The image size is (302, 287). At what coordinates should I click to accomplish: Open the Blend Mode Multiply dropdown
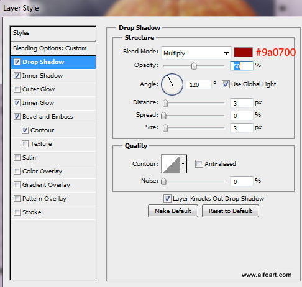coord(196,53)
